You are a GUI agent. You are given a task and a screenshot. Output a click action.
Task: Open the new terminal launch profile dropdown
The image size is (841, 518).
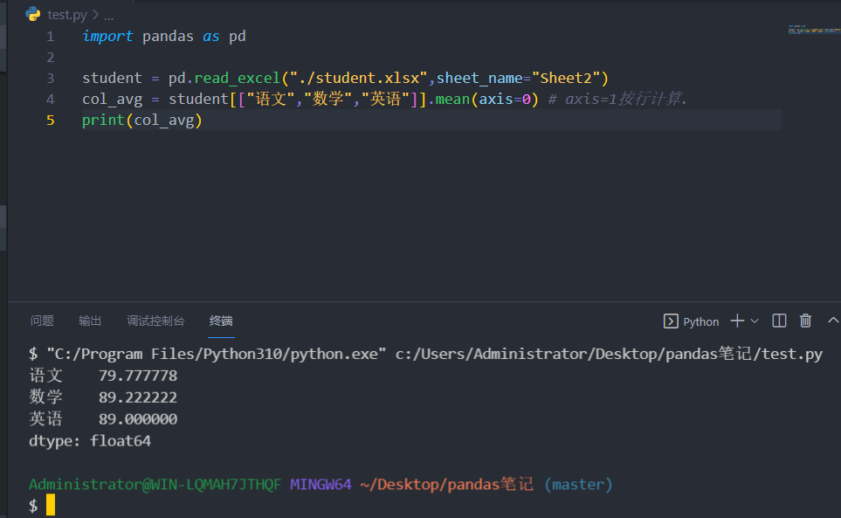click(755, 321)
